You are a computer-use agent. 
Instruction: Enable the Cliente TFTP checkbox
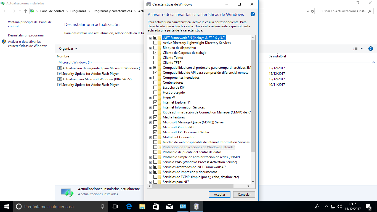[x=155, y=63]
